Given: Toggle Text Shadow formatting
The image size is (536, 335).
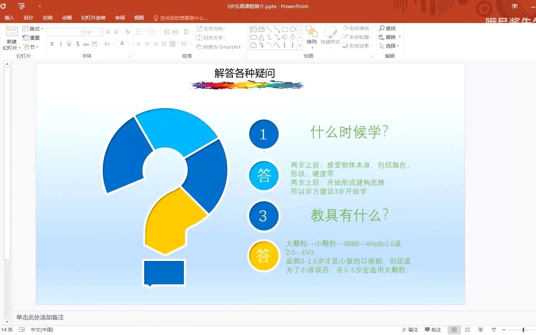Looking at the screenshot, I should pos(78,44).
